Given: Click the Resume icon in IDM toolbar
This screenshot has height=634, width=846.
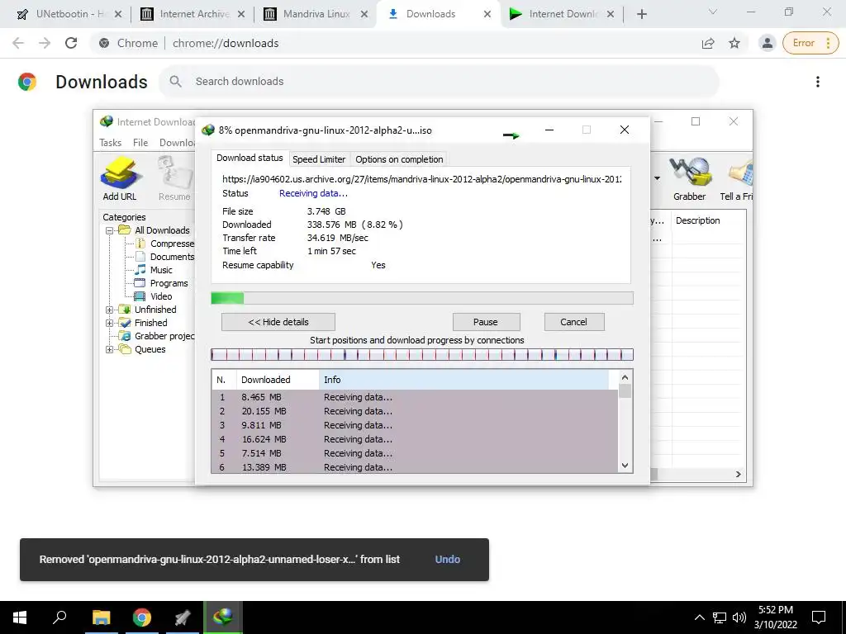Looking at the screenshot, I should point(174,178).
